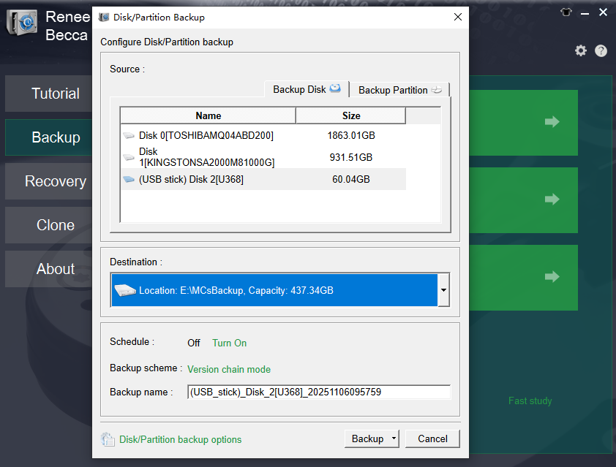Screen dimensions: 616x467
Task: Open the Version chain mode link
Action: (x=229, y=369)
